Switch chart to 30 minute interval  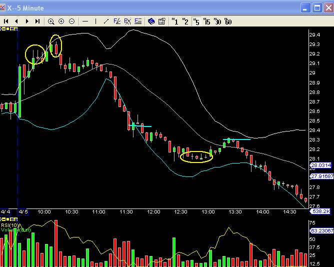pyautogui.click(x=217, y=21)
